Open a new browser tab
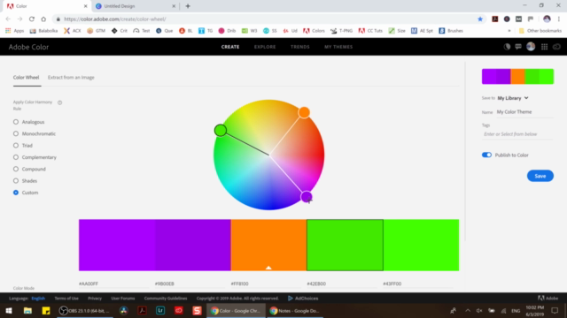The image size is (567, 318). pos(188,6)
